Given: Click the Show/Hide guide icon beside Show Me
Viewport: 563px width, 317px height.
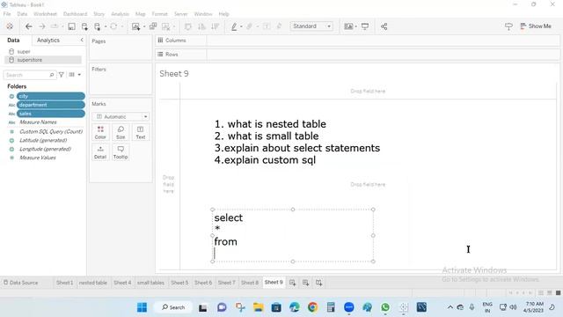Looking at the screenshot, I should coord(508,26).
